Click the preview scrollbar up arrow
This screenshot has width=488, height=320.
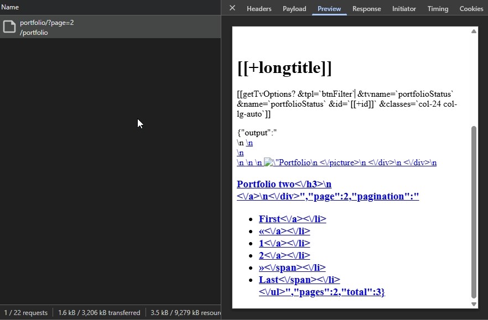click(x=474, y=31)
